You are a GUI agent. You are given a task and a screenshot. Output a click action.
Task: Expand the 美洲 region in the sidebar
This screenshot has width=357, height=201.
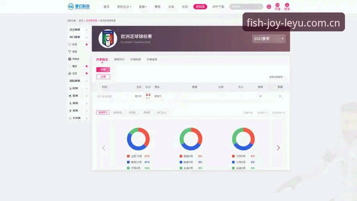tap(79, 103)
